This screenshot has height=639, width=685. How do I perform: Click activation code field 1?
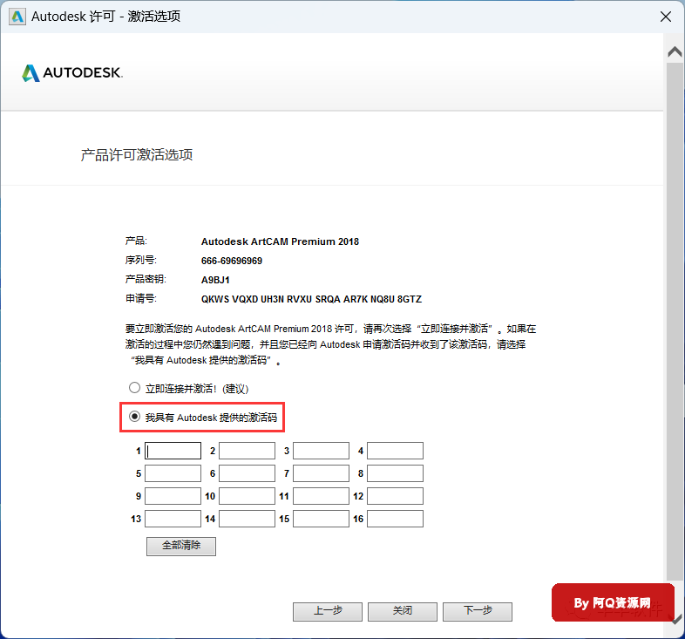(173, 451)
